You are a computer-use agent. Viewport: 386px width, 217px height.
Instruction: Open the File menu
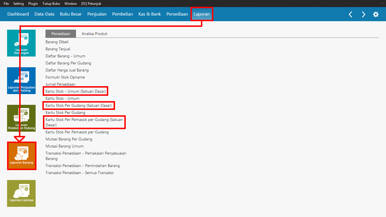[6, 4]
